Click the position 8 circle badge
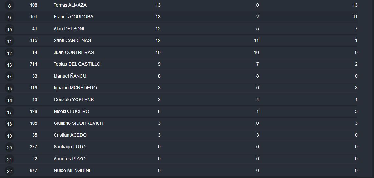Screen dimensions: 374x178 click(x=9, y=6)
